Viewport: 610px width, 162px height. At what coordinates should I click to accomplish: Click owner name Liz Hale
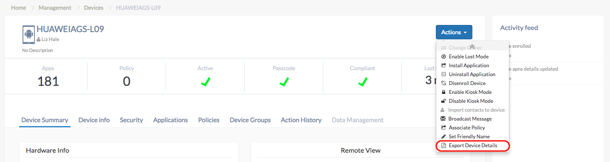pos(50,39)
